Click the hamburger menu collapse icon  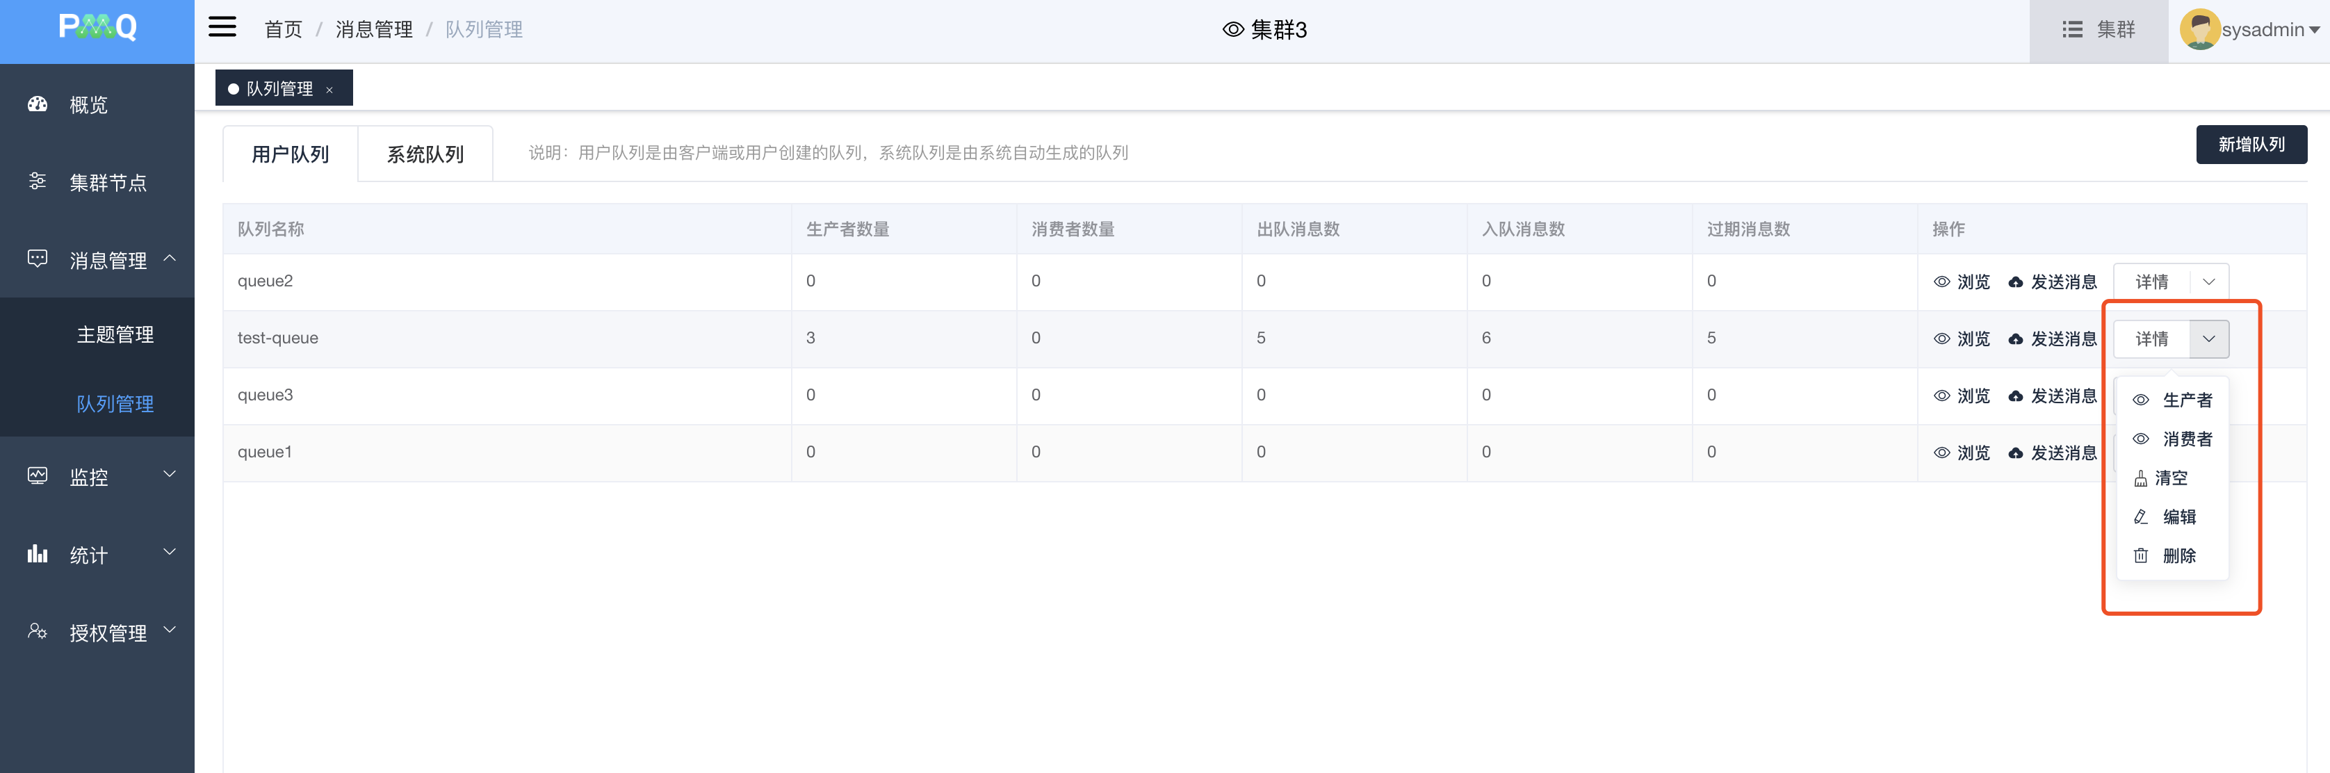222,27
